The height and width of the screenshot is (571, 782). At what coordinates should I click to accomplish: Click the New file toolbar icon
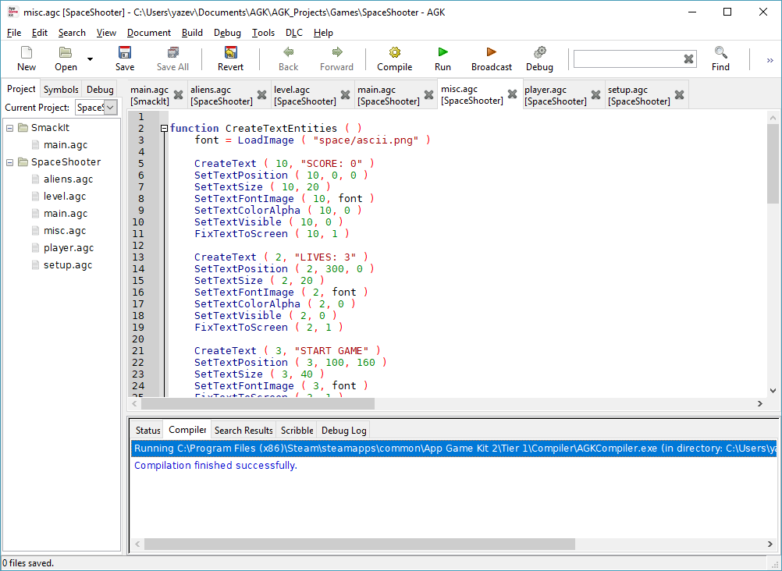[x=27, y=53]
